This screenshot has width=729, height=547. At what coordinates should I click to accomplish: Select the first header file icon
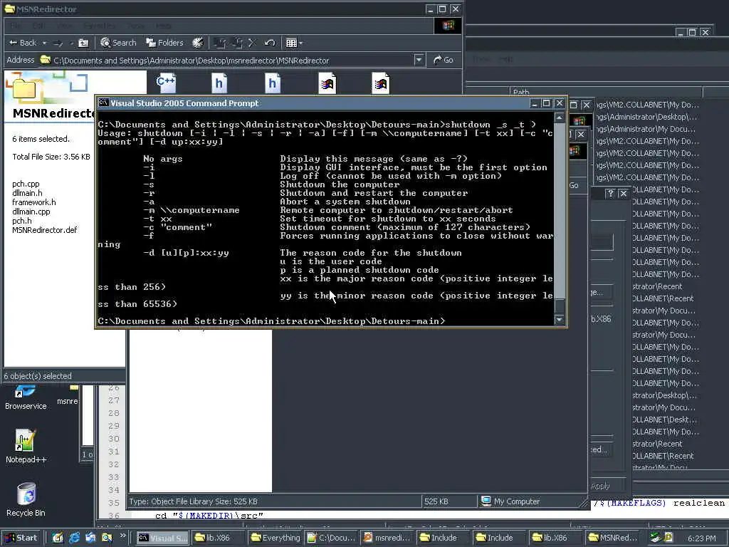(x=219, y=83)
